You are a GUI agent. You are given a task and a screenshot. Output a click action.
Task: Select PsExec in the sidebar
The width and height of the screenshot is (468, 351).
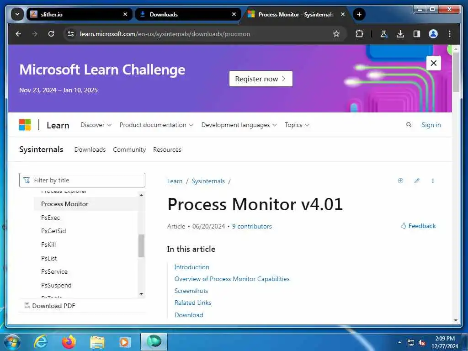point(50,218)
